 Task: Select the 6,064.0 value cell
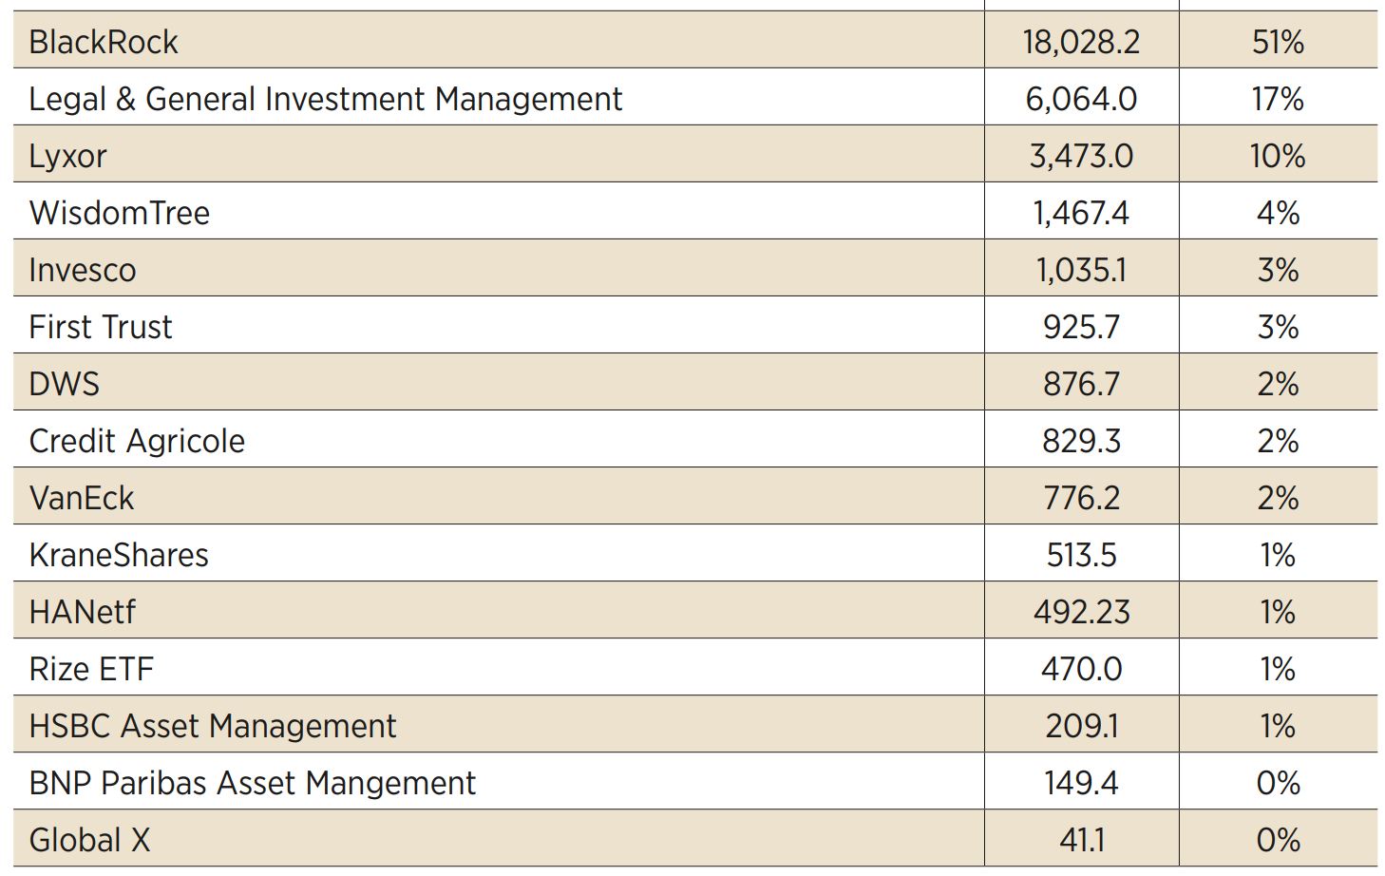(1081, 99)
